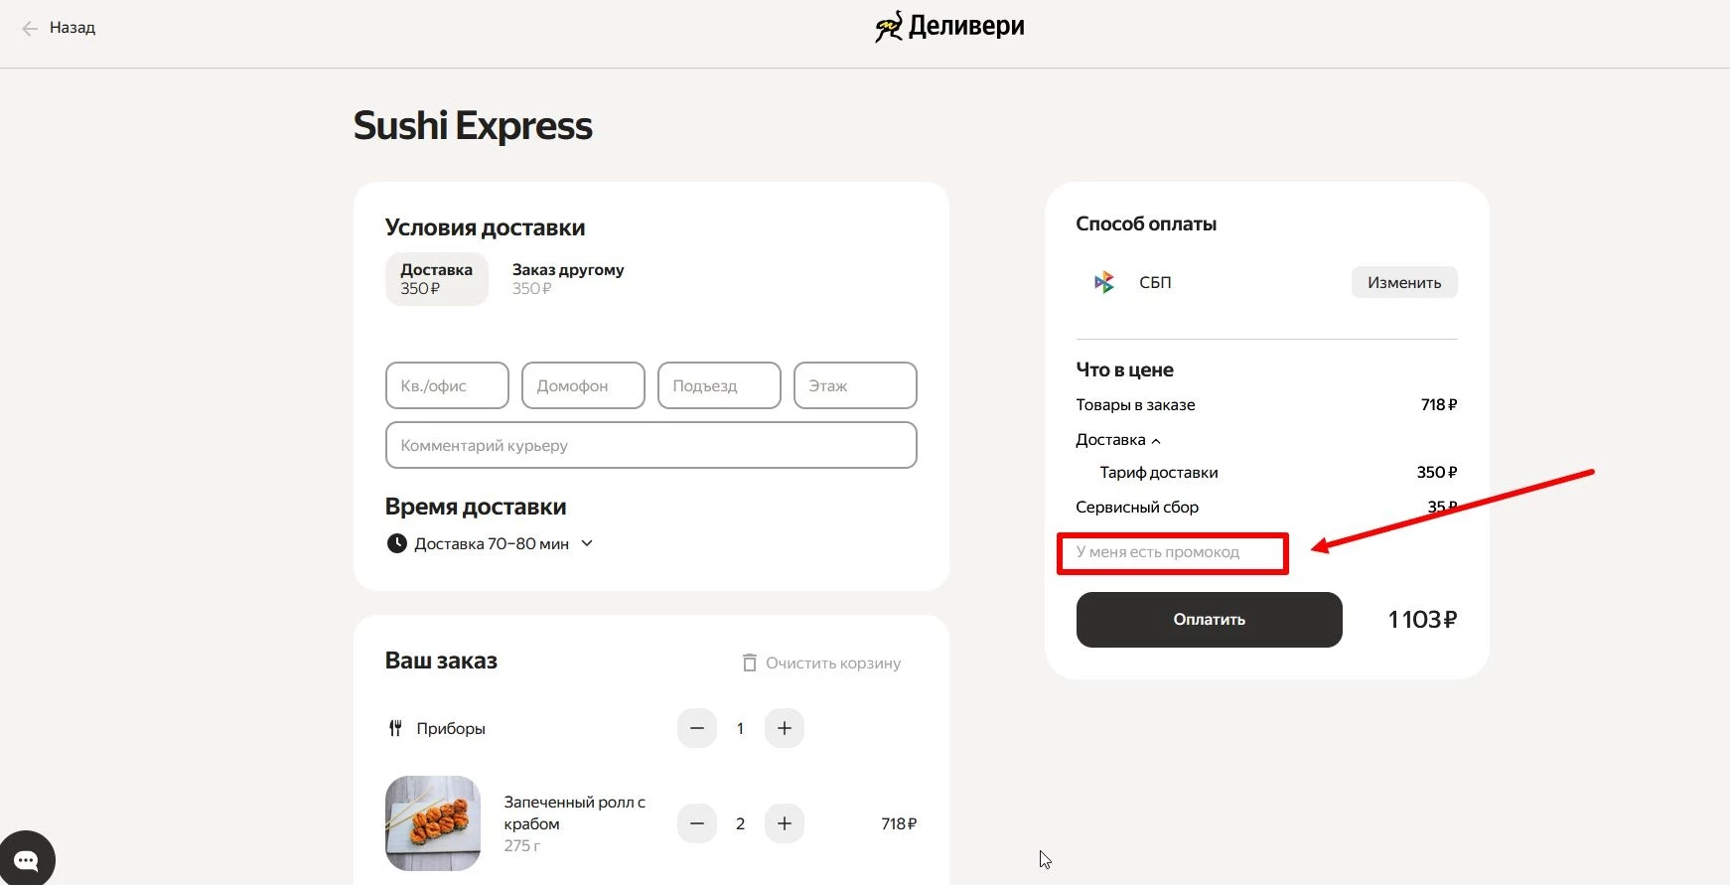The image size is (1730, 885).
Task: Open the baked crab roll thumbnail
Action: (433, 823)
